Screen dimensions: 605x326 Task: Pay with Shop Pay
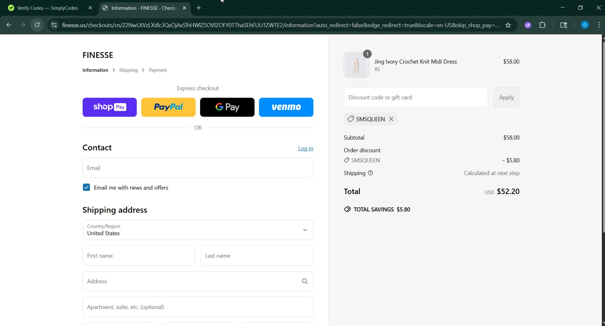[x=110, y=107]
